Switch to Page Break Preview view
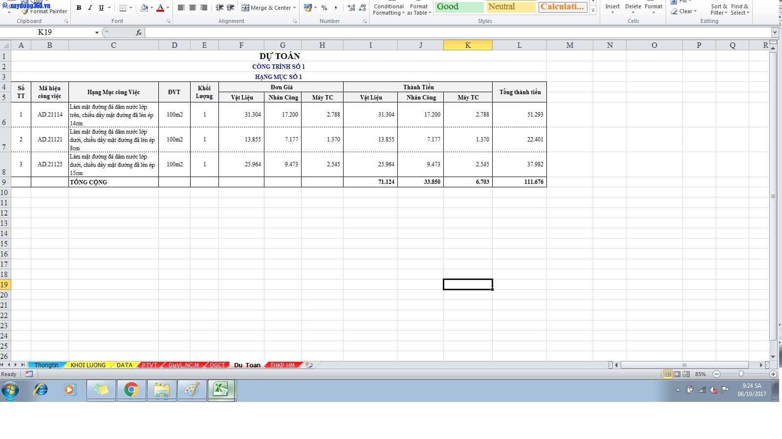This screenshot has height=439, width=782. pos(686,374)
